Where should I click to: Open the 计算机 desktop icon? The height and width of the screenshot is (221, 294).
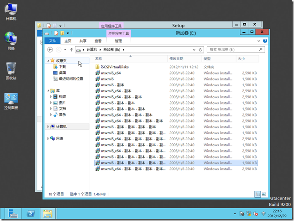click(x=11, y=12)
